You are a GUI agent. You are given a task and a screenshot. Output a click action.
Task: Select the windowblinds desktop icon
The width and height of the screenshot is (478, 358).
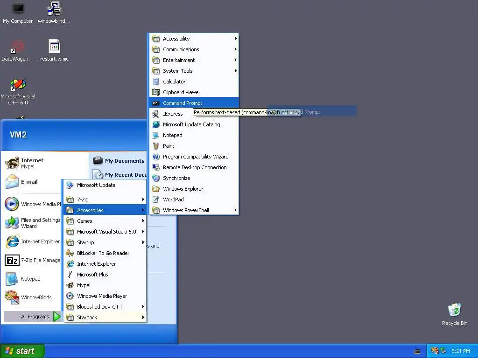click(x=54, y=9)
